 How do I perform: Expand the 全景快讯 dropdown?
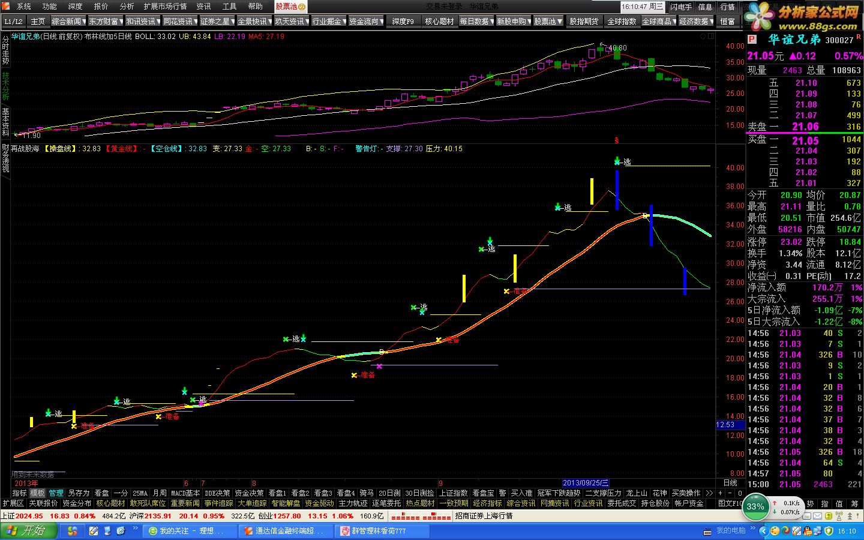[x=255, y=21]
